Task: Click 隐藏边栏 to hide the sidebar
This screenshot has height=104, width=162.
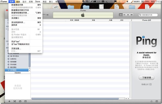Action: click(146, 84)
